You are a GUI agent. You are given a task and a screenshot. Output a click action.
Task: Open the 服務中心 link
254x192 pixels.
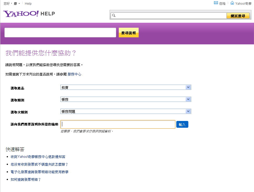[x=74, y=74]
